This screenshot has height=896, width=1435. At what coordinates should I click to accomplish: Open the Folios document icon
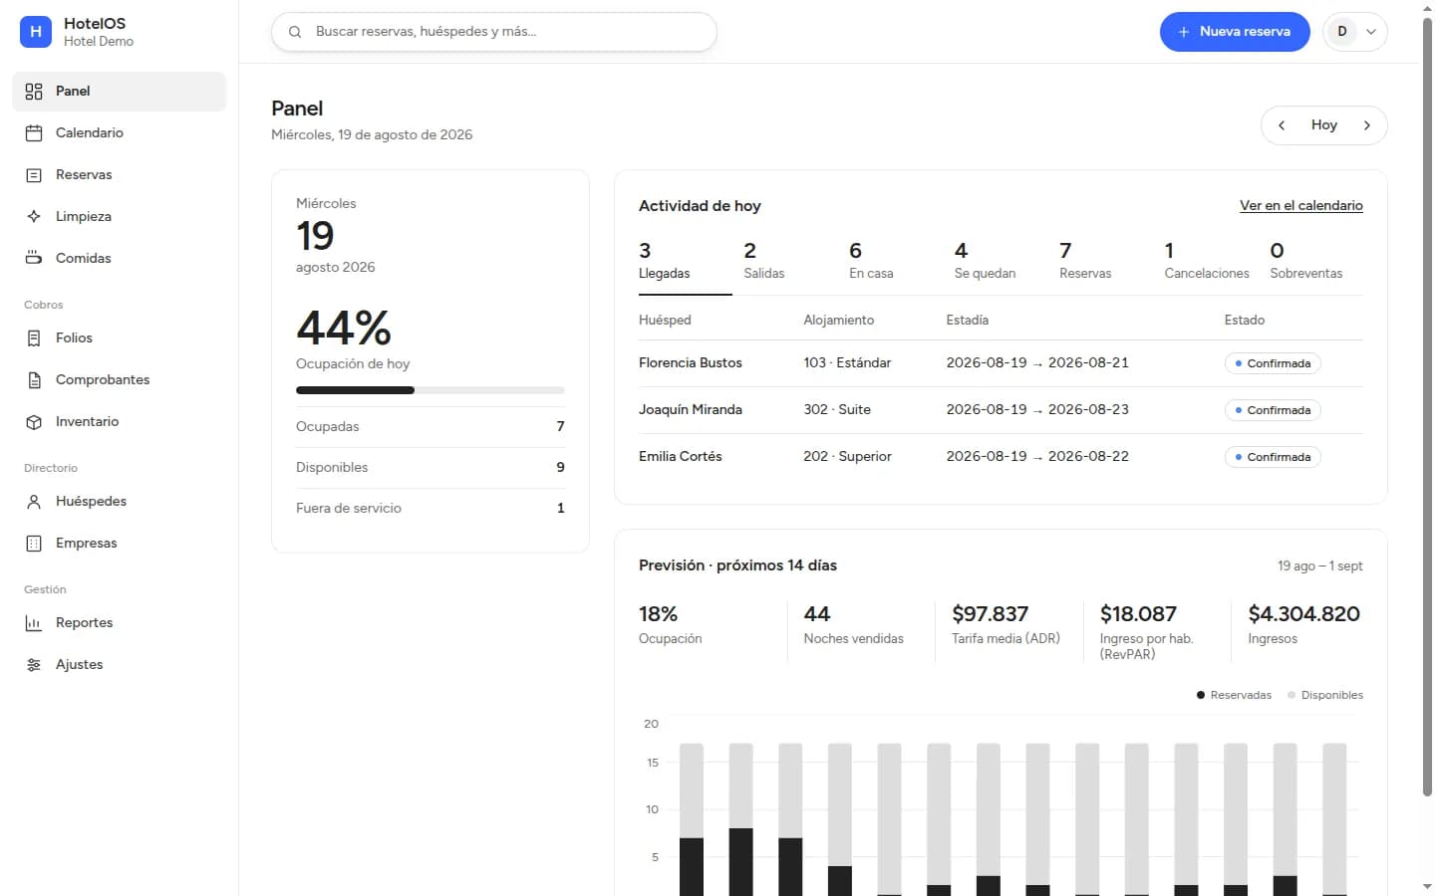(x=34, y=338)
